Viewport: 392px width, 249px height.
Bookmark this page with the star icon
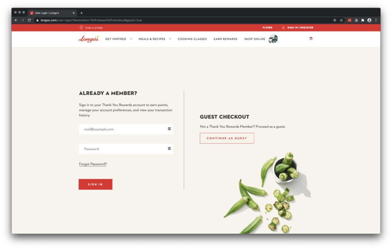[x=341, y=20]
